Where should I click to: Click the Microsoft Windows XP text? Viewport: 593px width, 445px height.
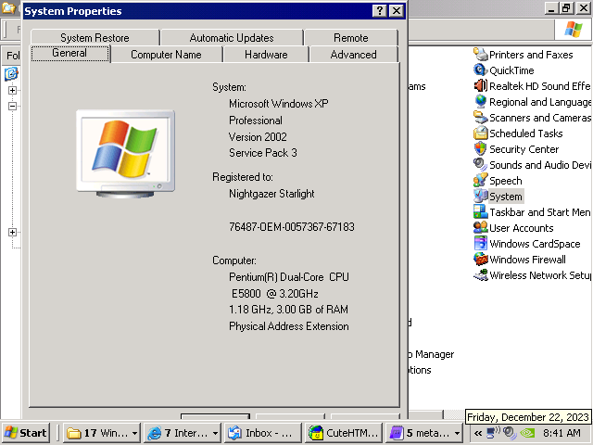click(x=278, y=104)
